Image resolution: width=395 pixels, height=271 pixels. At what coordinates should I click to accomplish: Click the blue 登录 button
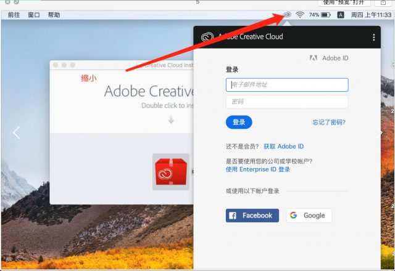pyautogui.click(x=239, y=122)
